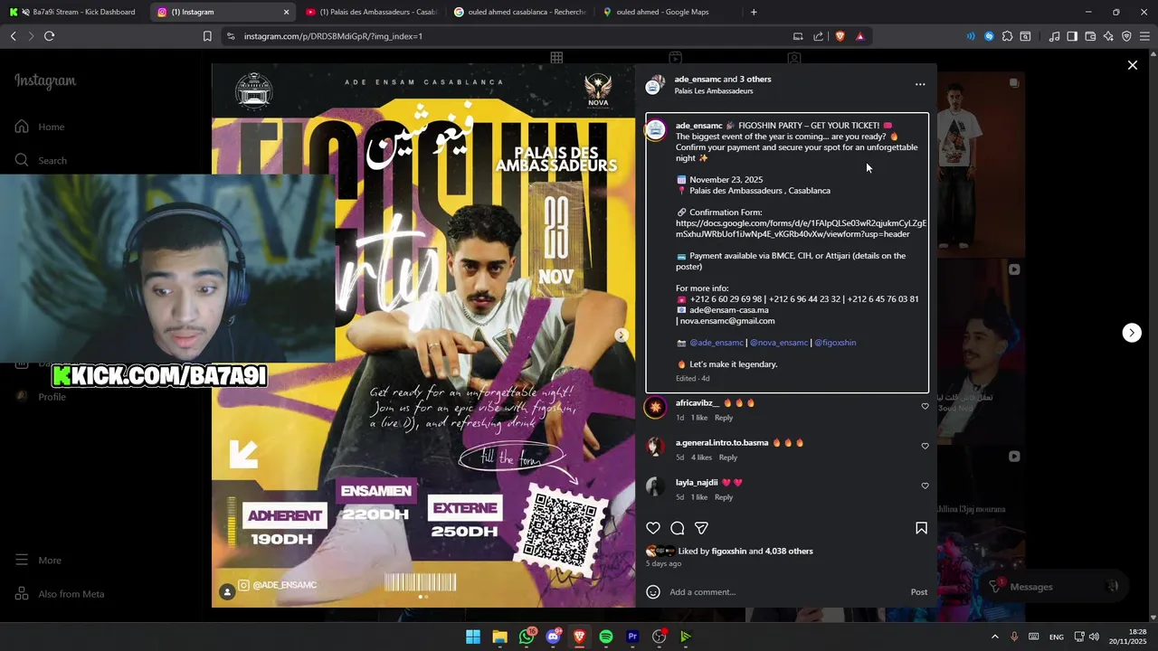Switch to ouled ahmed Google Maps tab
1158x651 pixels.
point(669,12)
